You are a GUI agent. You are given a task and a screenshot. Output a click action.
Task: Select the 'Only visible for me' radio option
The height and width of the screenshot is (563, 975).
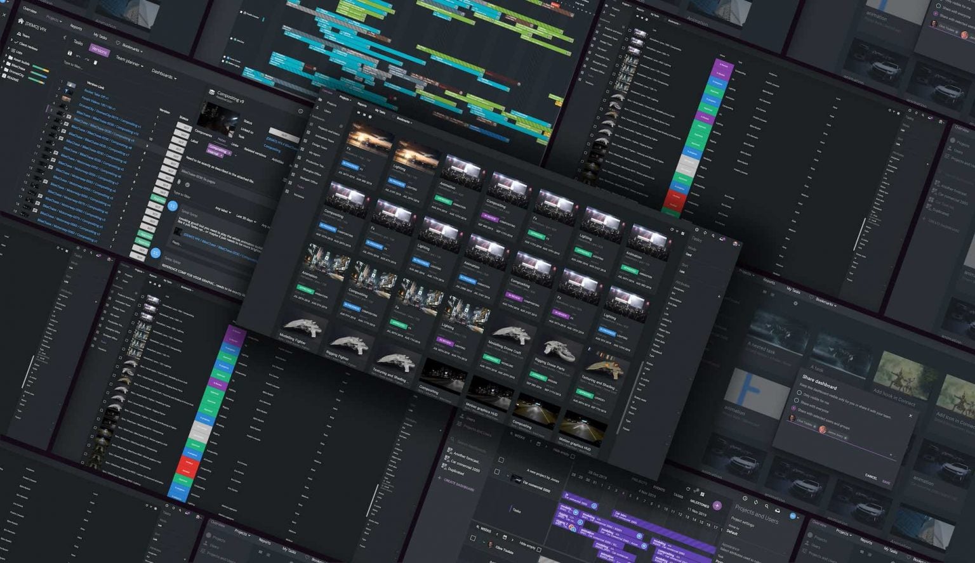(x=799, y=393)
